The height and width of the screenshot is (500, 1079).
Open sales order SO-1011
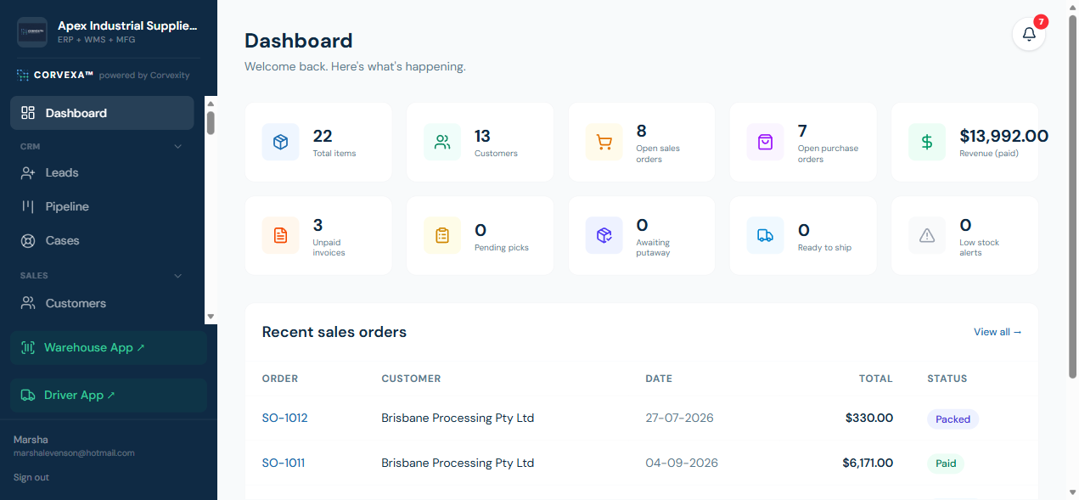pos(283,463)
